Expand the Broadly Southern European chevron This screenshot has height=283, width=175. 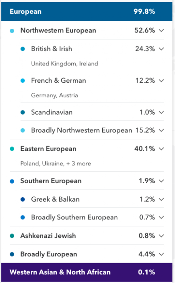pos(161,217)
